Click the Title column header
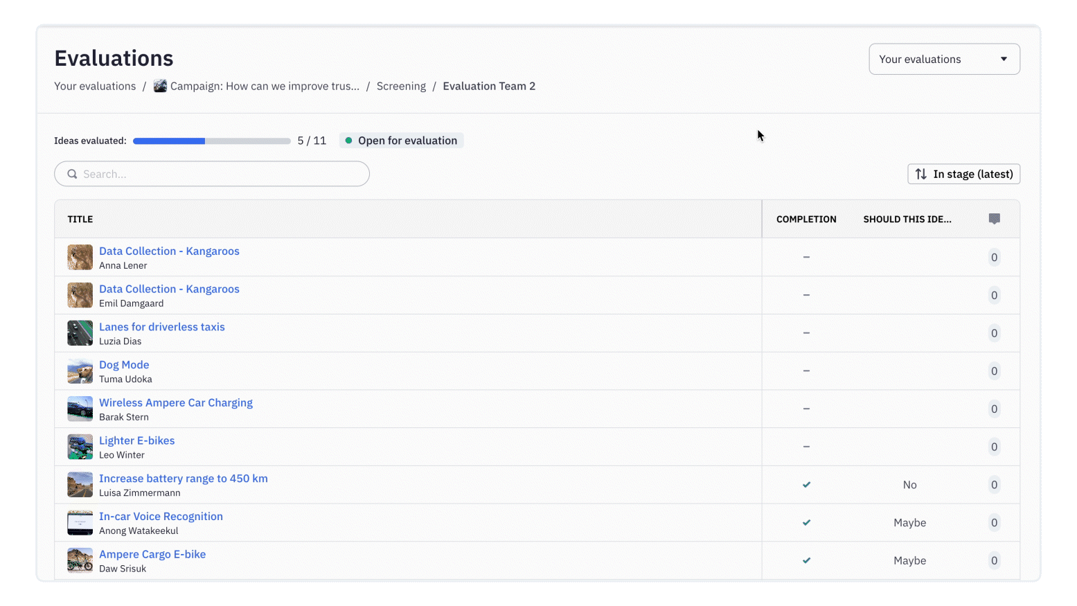Viewport: 1077px width, 606px height. coord(80,219)
